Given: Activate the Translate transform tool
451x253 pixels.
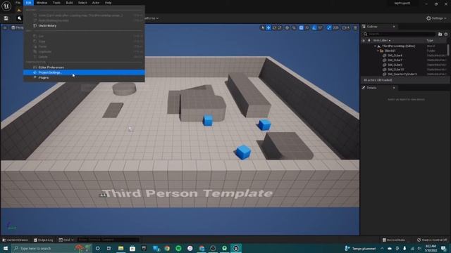Looking at the screenshot, I should (x=268, y=27).
